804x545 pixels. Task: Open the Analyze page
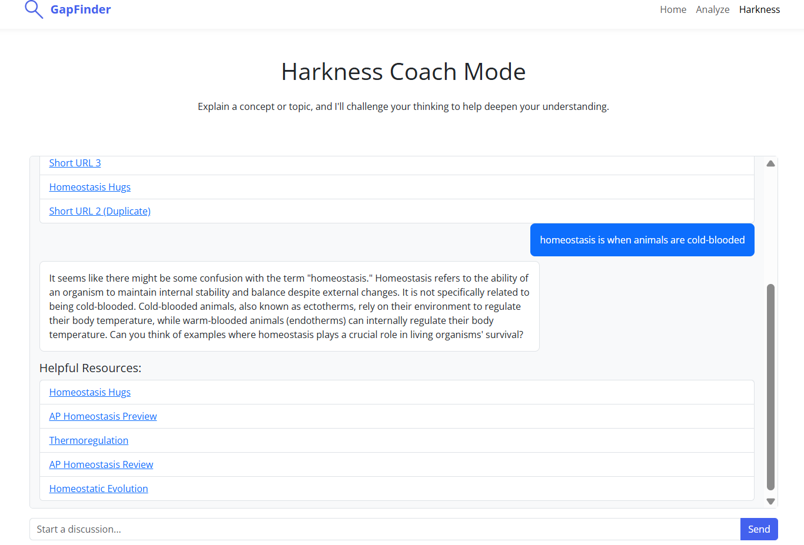pyautogui.click(x=712, y=9)
